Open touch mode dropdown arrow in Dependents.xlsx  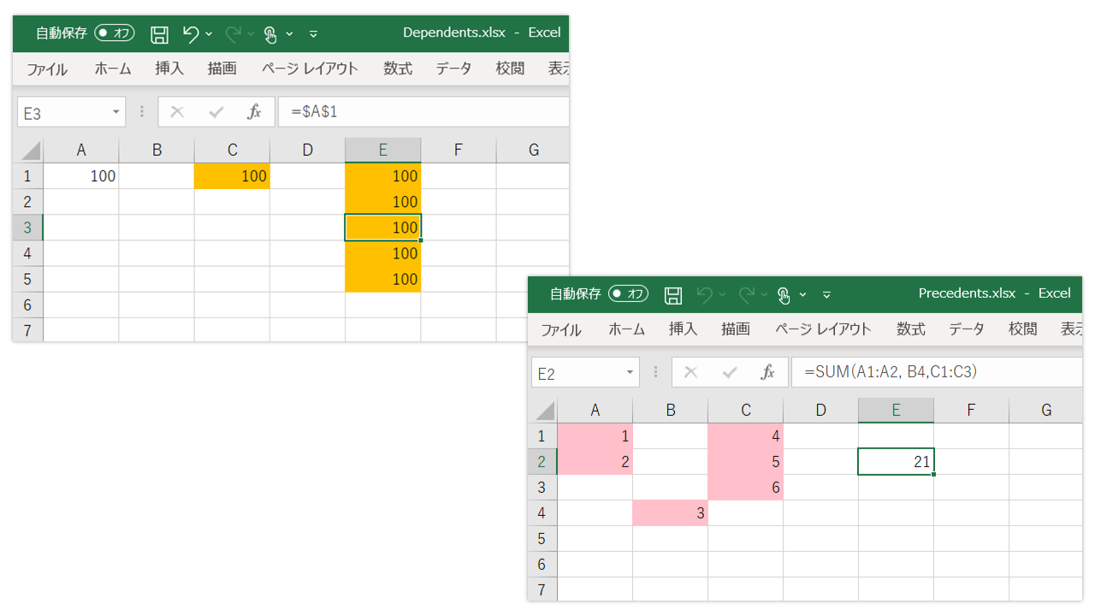pos(289,34)
